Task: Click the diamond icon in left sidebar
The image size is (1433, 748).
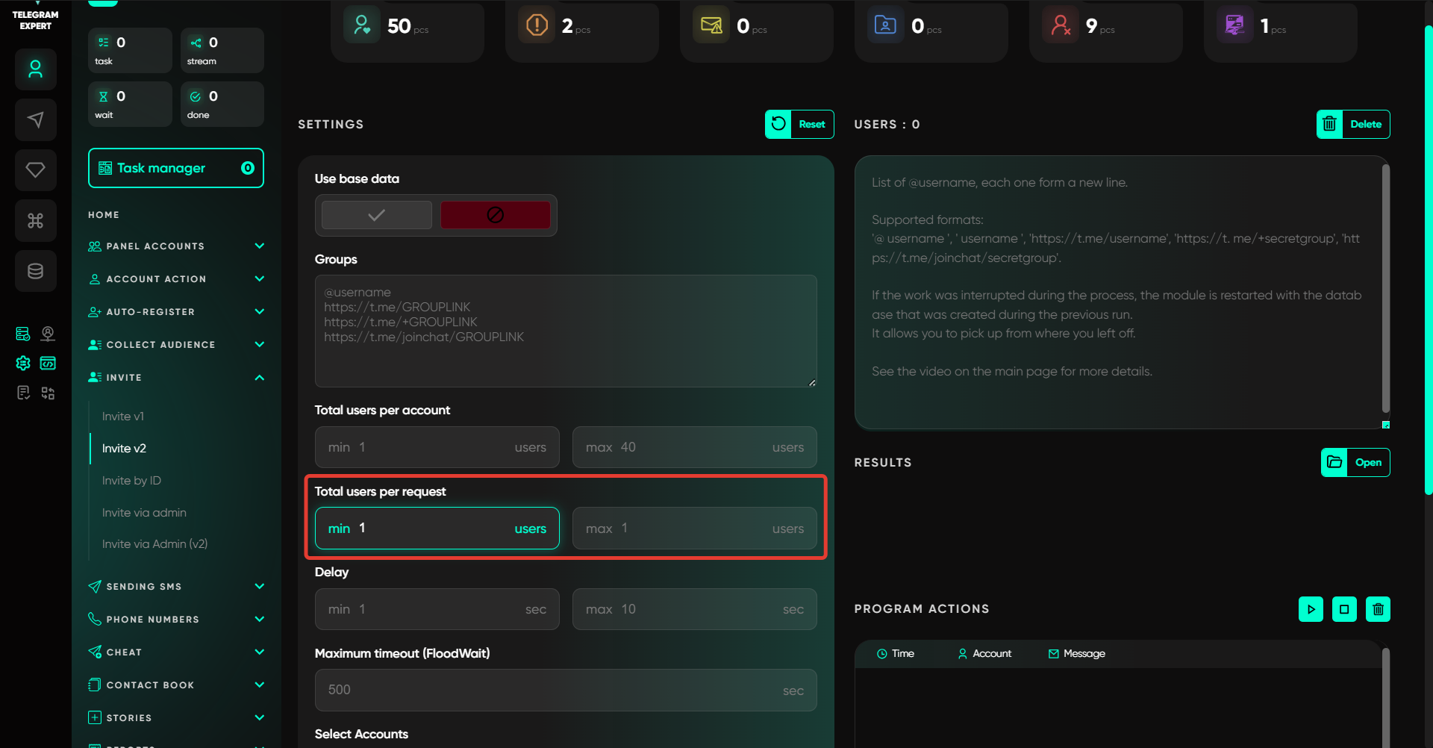Action: pos(35,170)
